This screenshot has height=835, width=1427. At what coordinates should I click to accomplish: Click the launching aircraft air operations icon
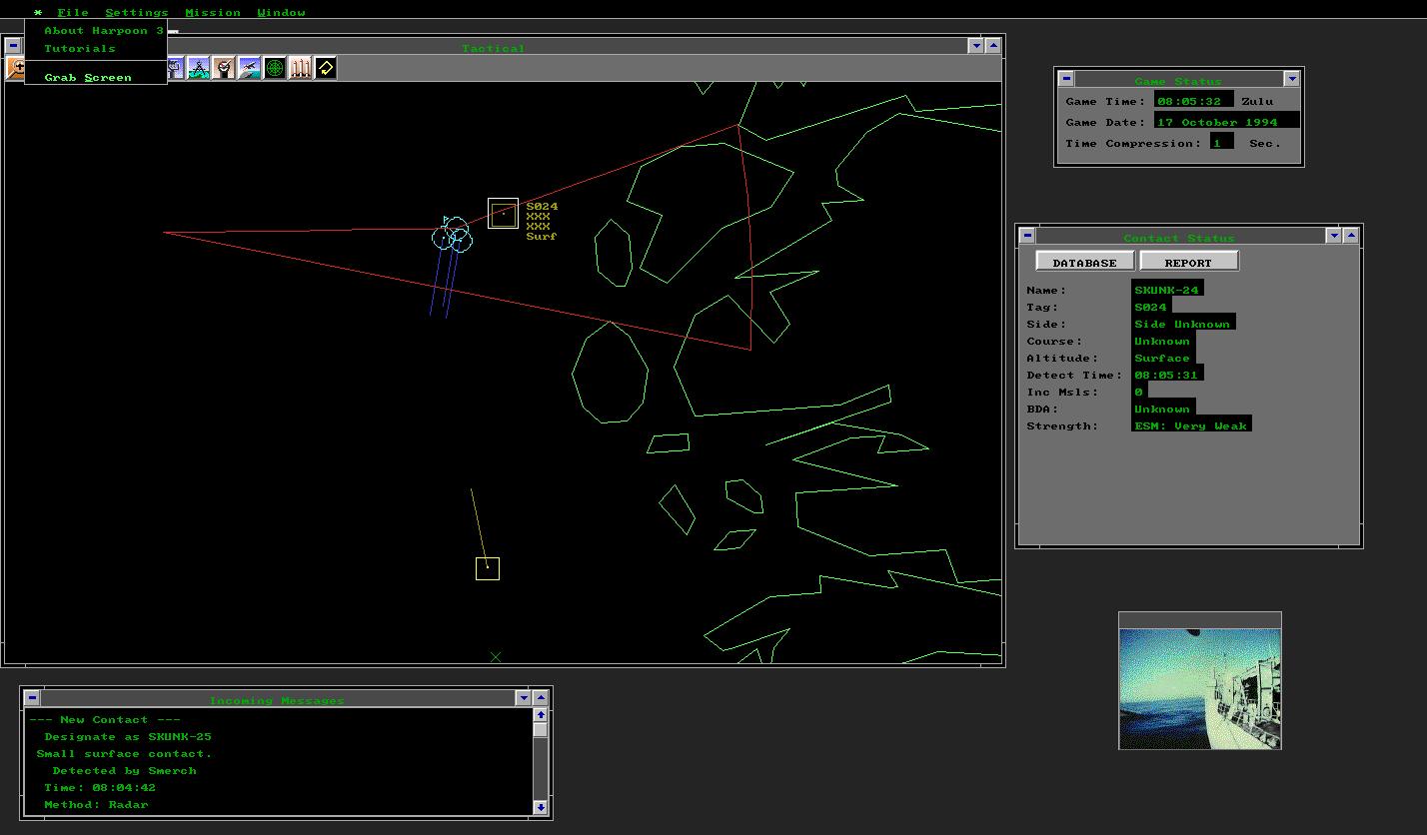pyautogui.click(x=251, y=68)
